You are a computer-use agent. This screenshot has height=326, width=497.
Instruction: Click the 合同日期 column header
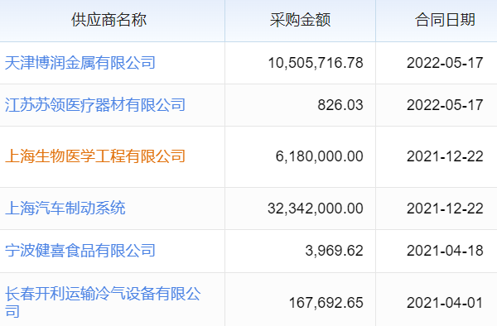[x=445, y=20]
